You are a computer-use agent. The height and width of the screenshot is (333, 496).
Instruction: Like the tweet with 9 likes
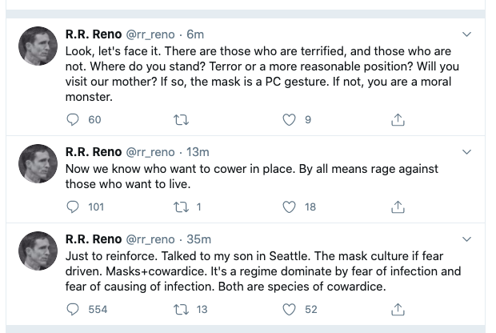[x=290, y=120]
